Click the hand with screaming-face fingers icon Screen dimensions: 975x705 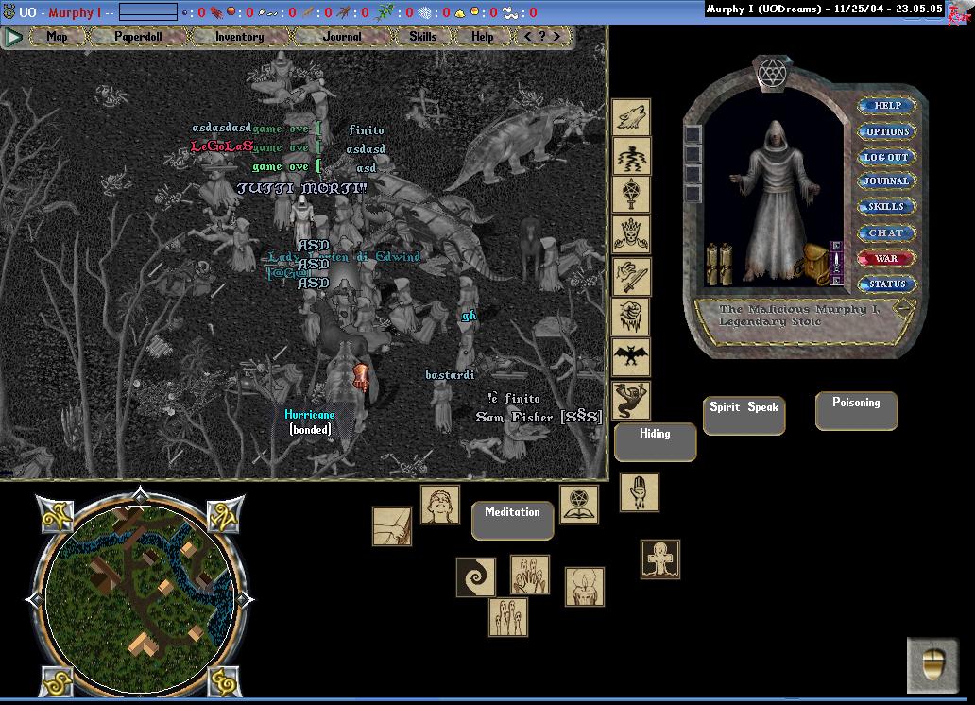click(530, 575)
